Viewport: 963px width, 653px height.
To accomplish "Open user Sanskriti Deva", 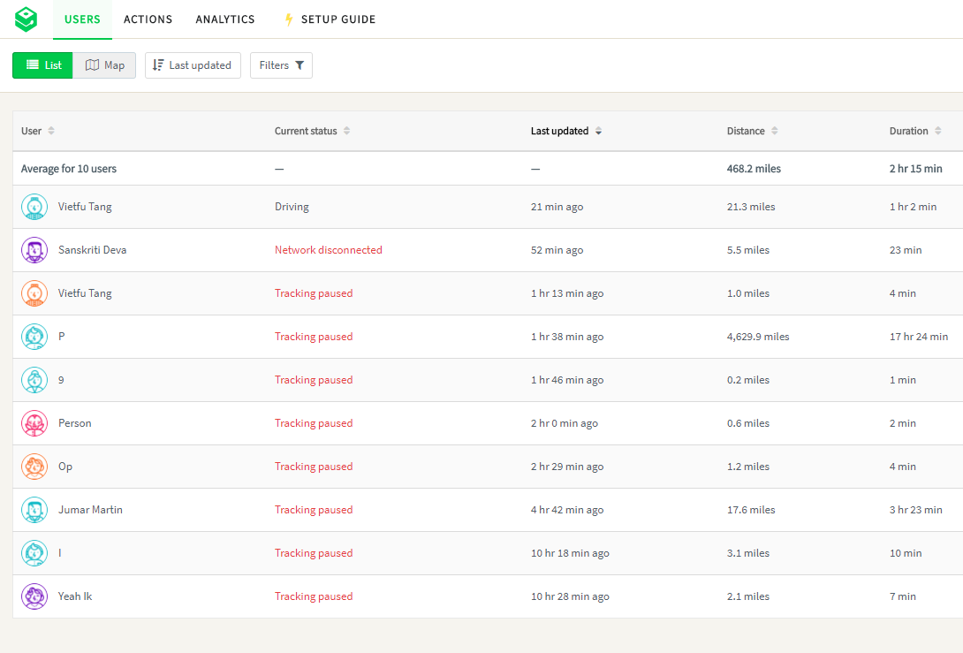I will pyautogui.click(x=92, y=250).
